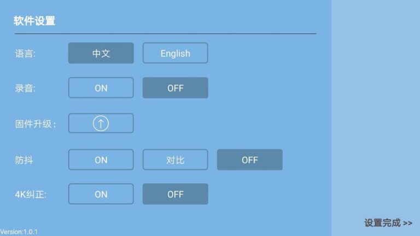Click the 软件设置 page title
Image resolution: width=420 pixels, height=236 pixels.
point(34,21)
